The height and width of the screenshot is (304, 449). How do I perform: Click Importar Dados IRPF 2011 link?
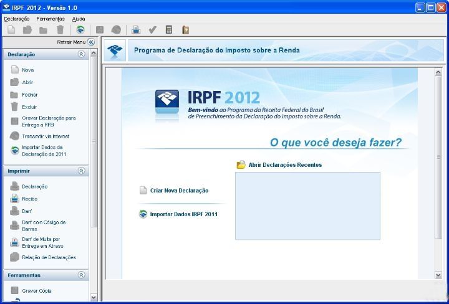click(x=178, y=214)
